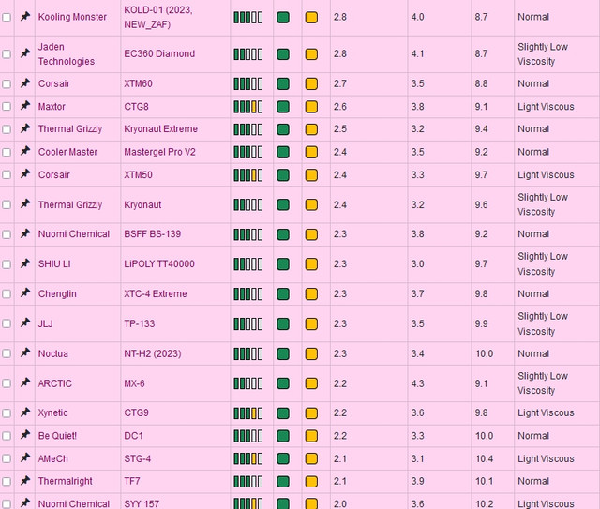This screenshot has width=600, height=509.
Task: Pin the Xynetic CTG9 row
Action: (25, 412)
